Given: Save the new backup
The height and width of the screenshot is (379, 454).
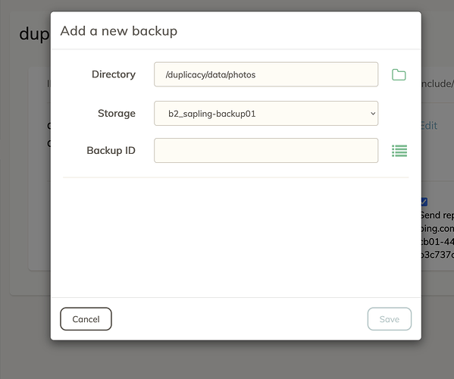Looking at the screenshot, I should (x=390, y=319).
